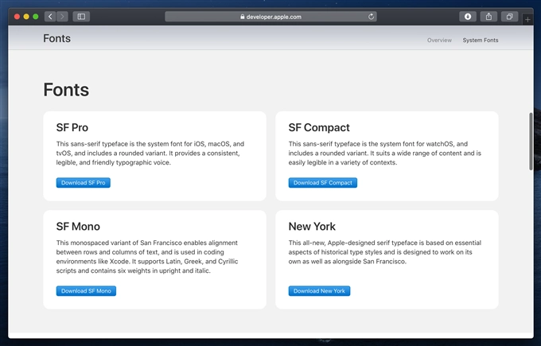541x346 pixels.
Task: Minimize the Safari window with the yellow button
Action: coord(26,17)
